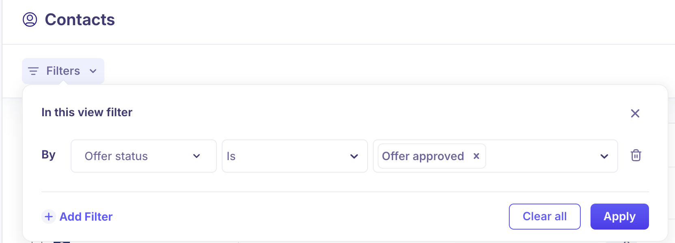Viewport: 675px width, 243px height.
Task: Click the empty area of values field
Action: coord(540,156)
